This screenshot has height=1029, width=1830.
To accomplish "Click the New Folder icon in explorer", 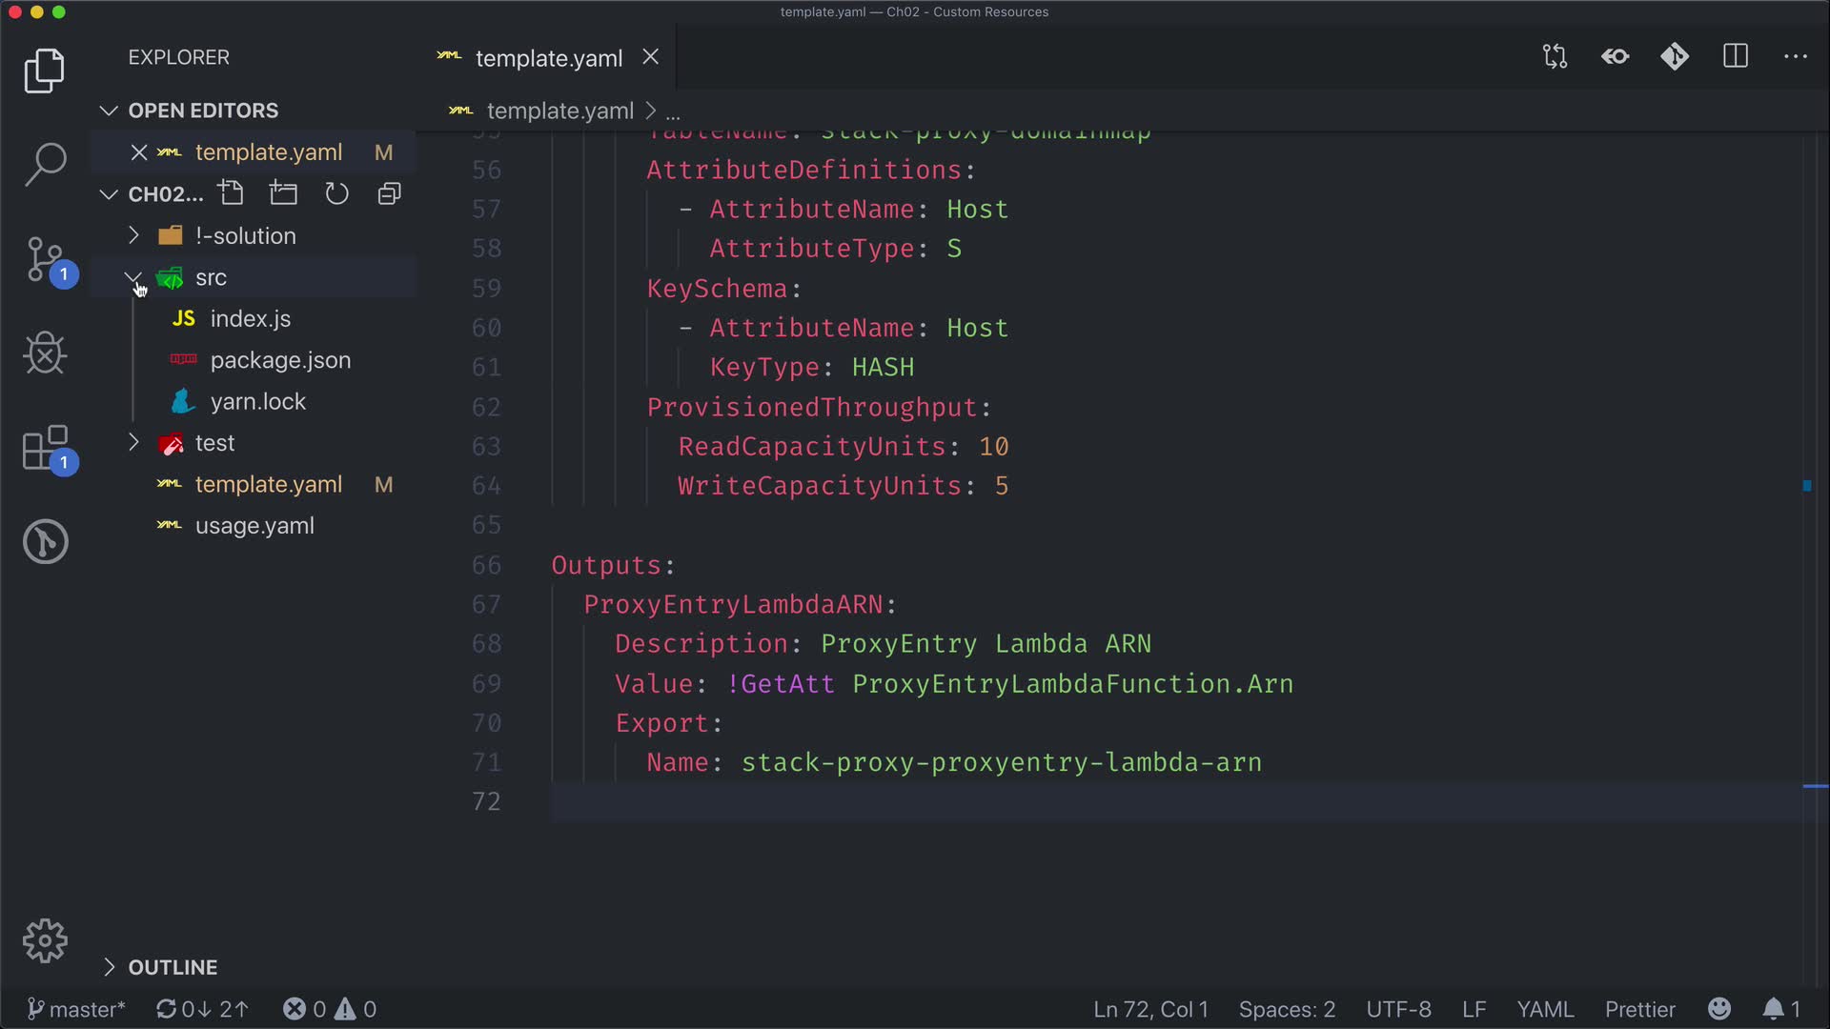I will 283,193.
